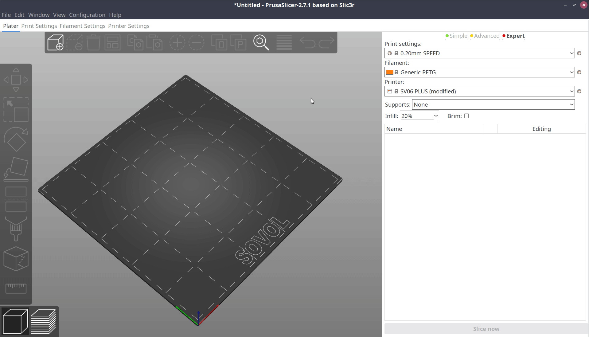Select the Cut tool
The image size is (589, 337).
point(16,199)
